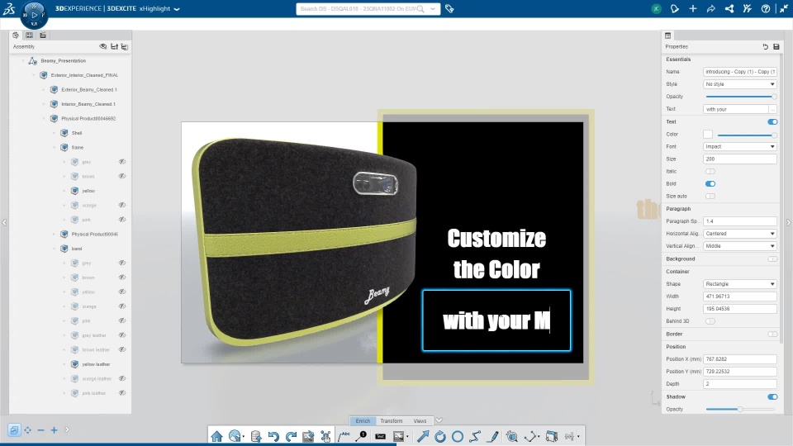Select the Polyline path tool
The image size is (793, 446).
tap(475, 436)
